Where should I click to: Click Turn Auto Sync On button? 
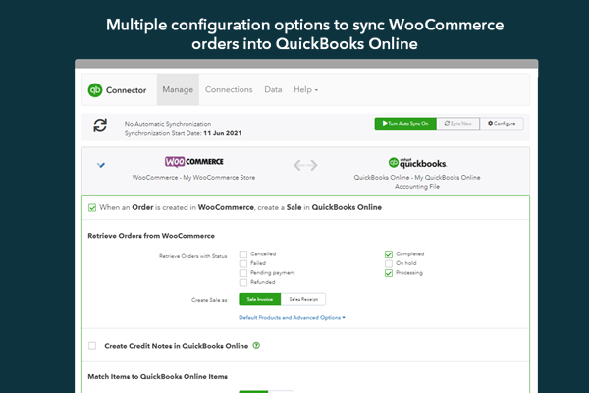(x=405, y=124)
